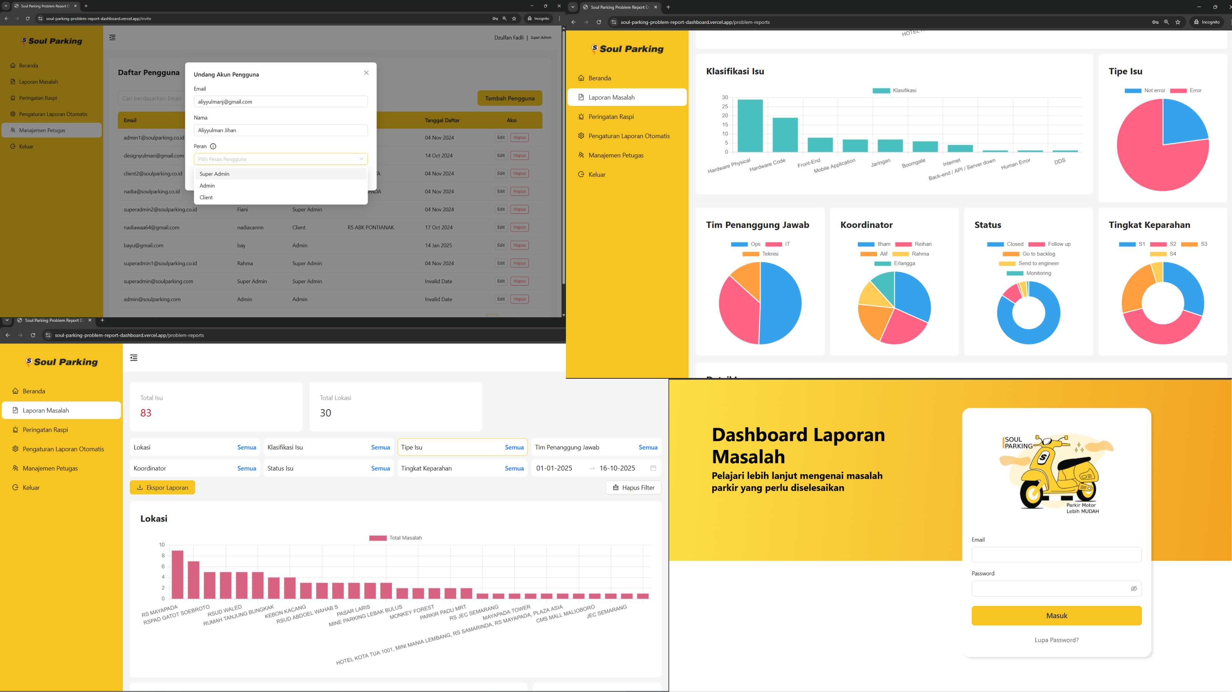
Task: Click the Email field on login form
Action: 1056,555
